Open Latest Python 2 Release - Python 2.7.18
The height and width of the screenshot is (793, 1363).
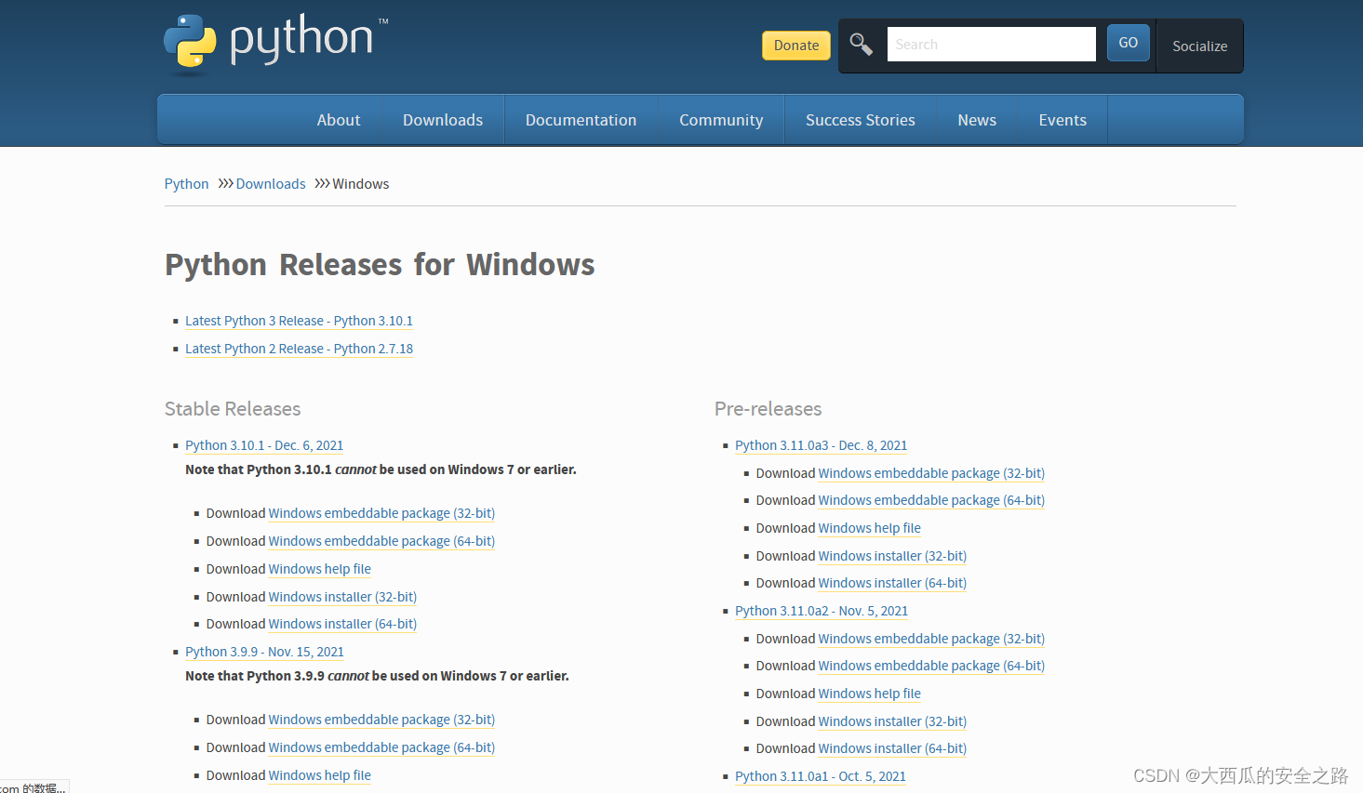299,348
